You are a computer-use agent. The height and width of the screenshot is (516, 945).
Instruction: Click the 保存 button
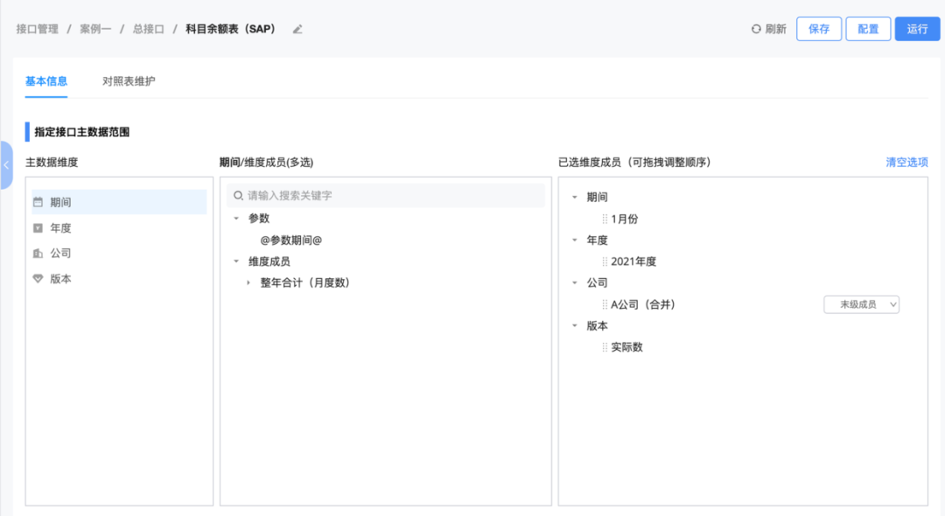[819, 28]
